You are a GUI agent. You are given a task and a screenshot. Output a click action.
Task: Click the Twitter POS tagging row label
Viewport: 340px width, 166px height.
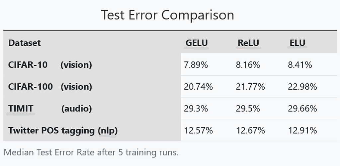pyautogui.click(x=63, y=130)
